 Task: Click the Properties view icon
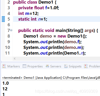pos(24,66)
